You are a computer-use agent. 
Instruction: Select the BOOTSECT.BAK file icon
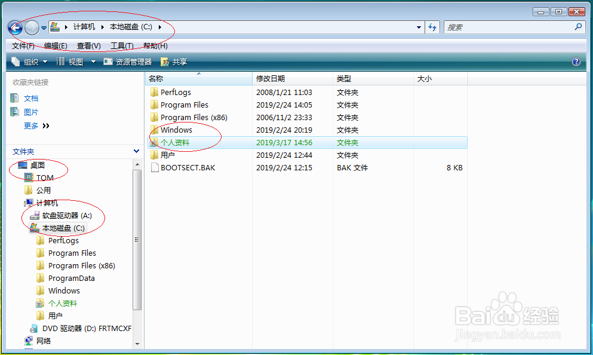(154, 167)
